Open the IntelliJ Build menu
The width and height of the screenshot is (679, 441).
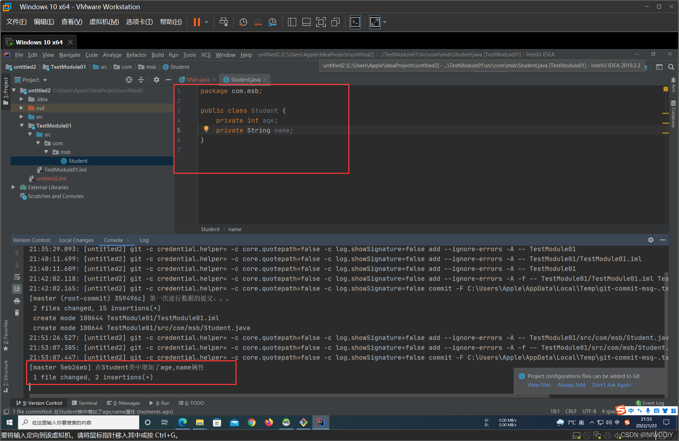point(158,55)
